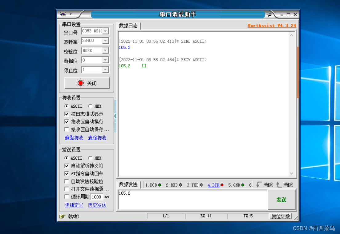Click the RX:11 counter in status bar

[206, 216]
